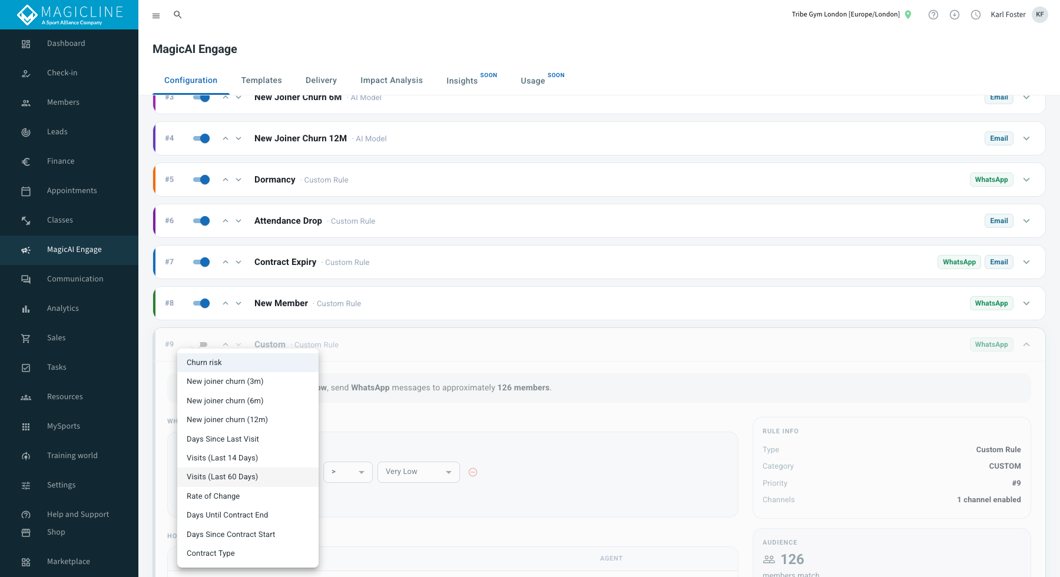
Task: Select 'Churn risk' from the dropdown list
Action: coord(248,363)
